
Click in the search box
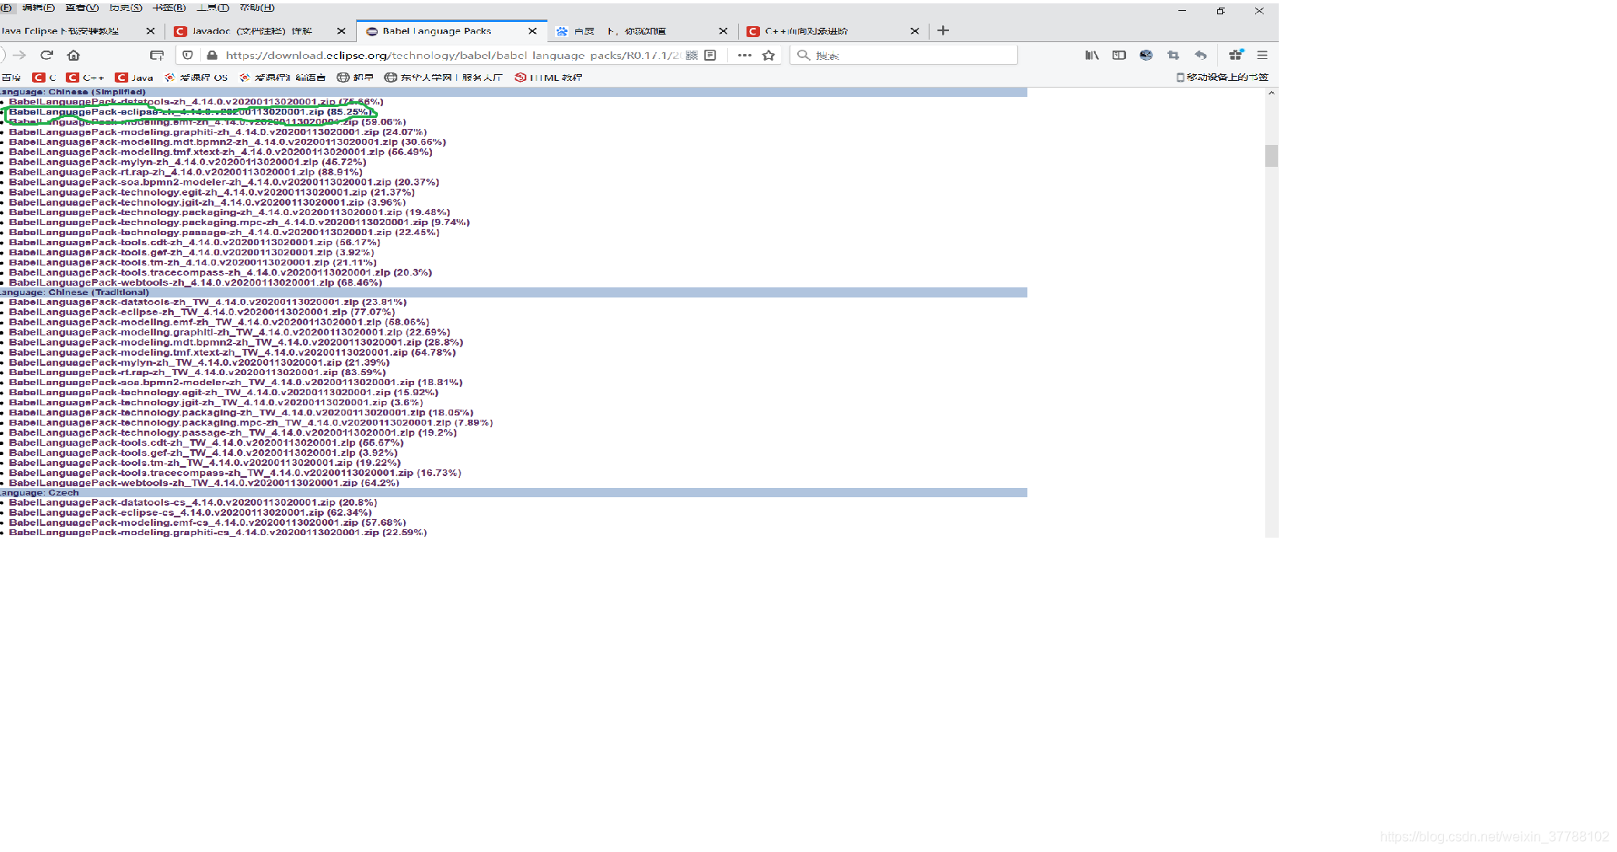903,55
